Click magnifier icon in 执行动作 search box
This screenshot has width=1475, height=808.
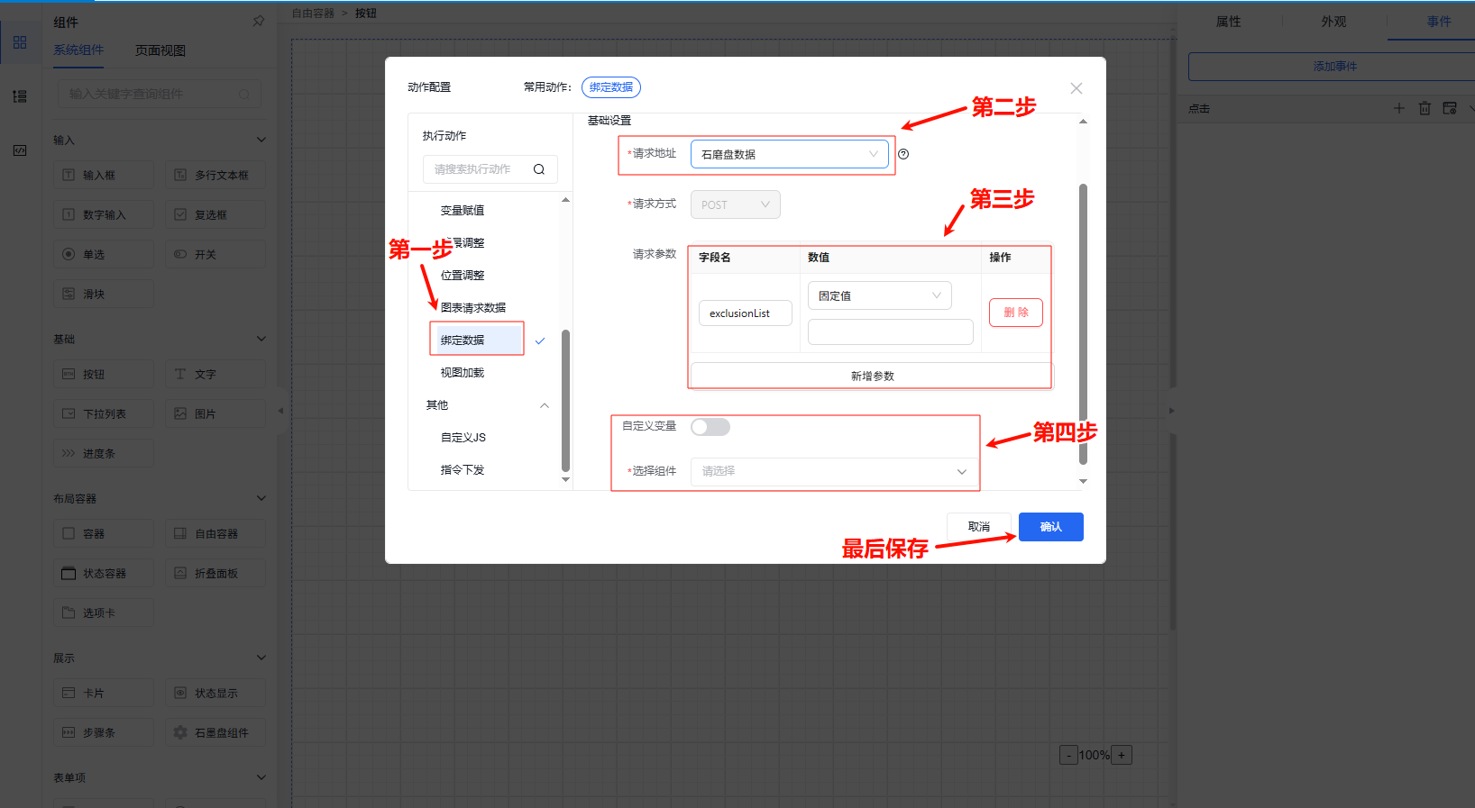[x=539, y=169]
